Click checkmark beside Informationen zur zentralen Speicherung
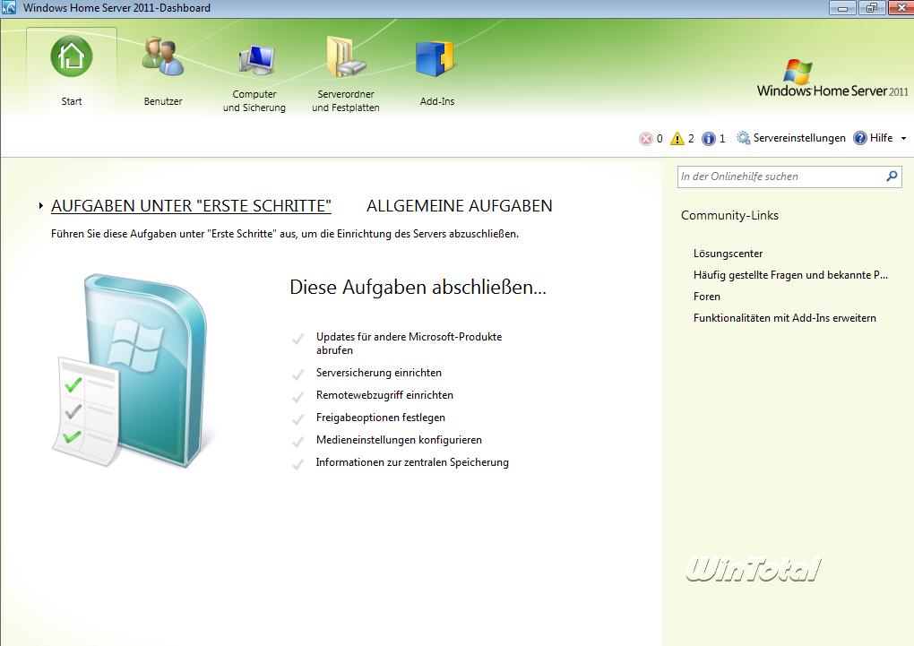The width and height of the screenshot is (914, 646). coord(297,463)
